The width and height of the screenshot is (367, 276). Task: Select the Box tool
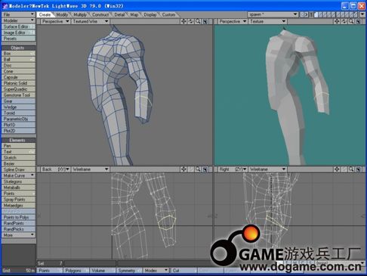pyautogui.click(x=18, y=54)
